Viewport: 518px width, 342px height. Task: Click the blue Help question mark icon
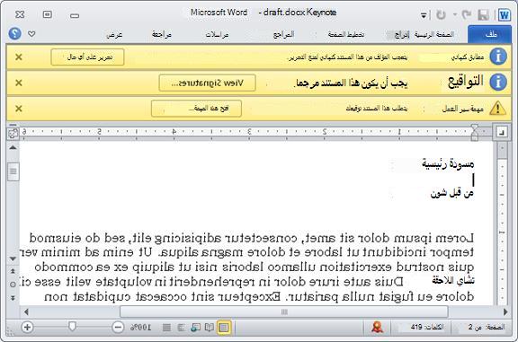coord(15,33)
